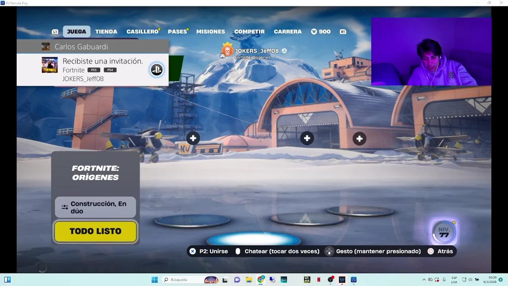The height and width of the screenshot is (286, 508).
Task: Click 'Chatear (tocar dos veces)' prompt
Action: pyautogui.click(x=282, y=251)
